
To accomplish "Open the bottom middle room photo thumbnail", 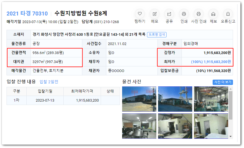I will tap(175, 126).
